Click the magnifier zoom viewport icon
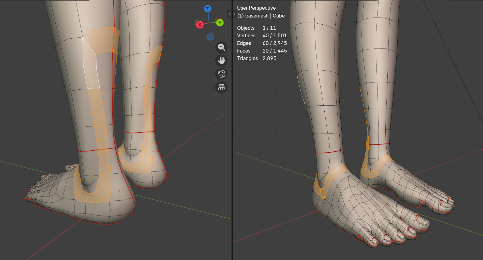 click(x=221, y=47)
